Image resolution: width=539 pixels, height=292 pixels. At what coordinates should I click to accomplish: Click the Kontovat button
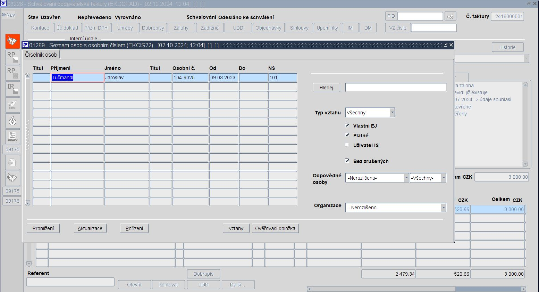(x=168, y=285)
